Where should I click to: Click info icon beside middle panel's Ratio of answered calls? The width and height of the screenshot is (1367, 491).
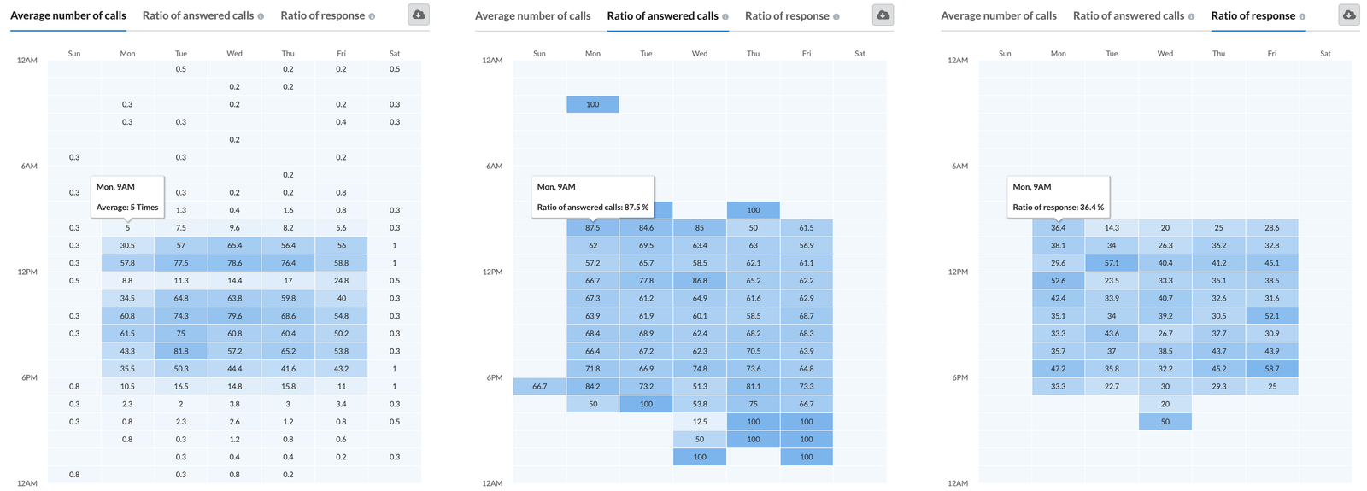(725, 16)
